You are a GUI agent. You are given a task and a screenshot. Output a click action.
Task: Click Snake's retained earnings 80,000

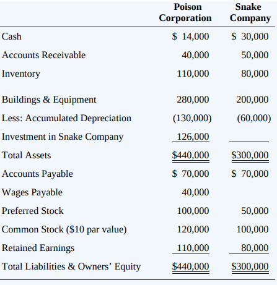255,248
